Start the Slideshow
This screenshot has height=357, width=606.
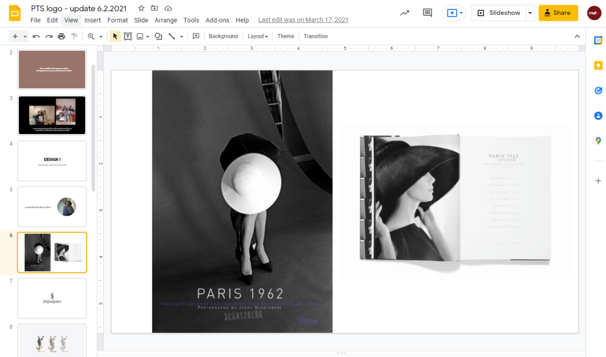(x=502, y=13)
